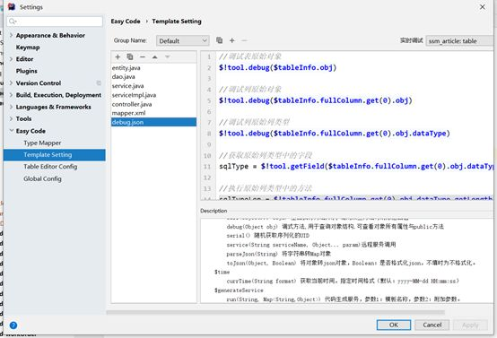The width and height of the screenshot is (497, 338).
Task: Add a new template group
Action: coord(232,40)
